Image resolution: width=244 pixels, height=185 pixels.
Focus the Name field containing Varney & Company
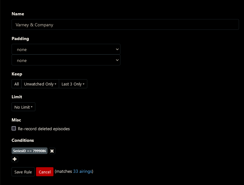125,24
